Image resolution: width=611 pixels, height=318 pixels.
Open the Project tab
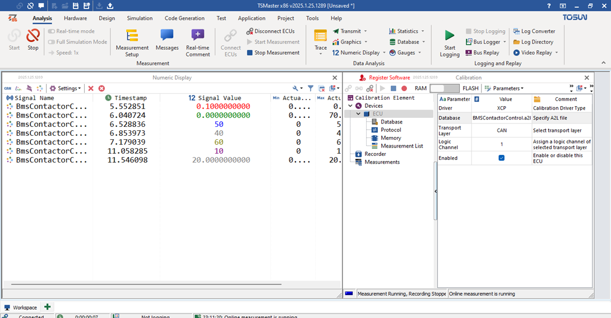[286, 18]
